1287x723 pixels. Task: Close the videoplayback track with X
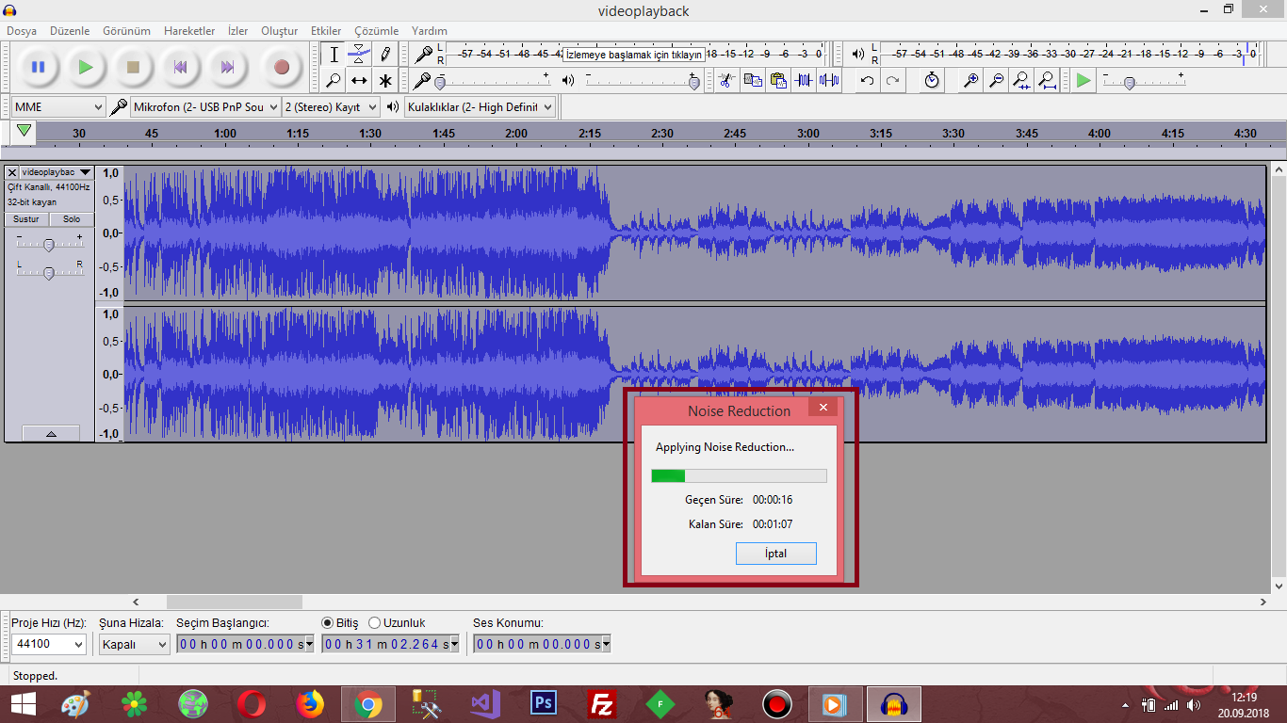[x=12, y=172]
